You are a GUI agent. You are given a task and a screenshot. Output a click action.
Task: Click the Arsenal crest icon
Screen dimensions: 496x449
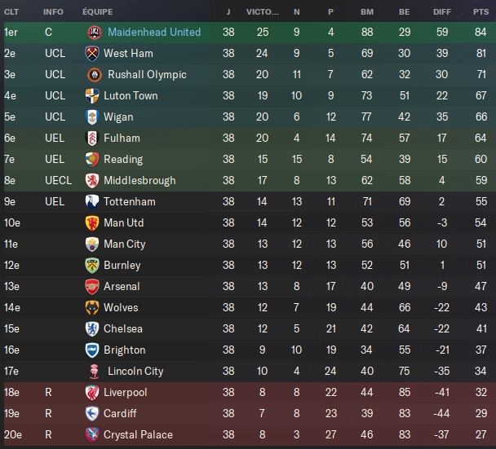tap(91, 286)
